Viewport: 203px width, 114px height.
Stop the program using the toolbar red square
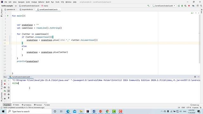point(189,6)
